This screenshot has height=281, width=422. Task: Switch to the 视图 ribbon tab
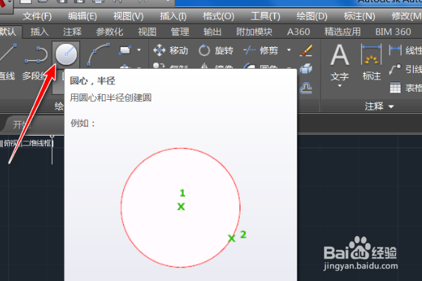pyautogui.click(x=147, y=32)
